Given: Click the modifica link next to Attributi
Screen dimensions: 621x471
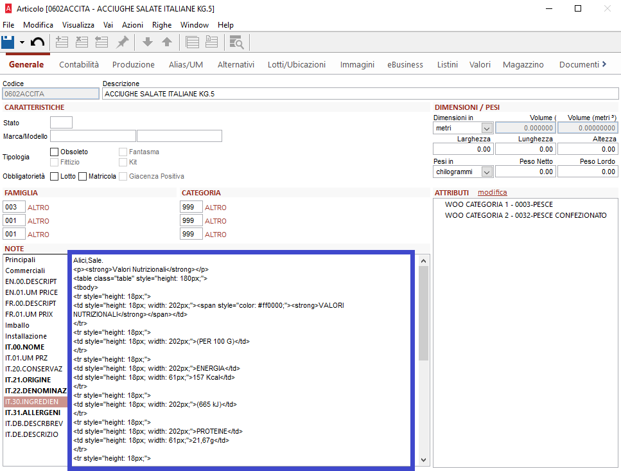Looking at the screenshot, I should point(492,192).
